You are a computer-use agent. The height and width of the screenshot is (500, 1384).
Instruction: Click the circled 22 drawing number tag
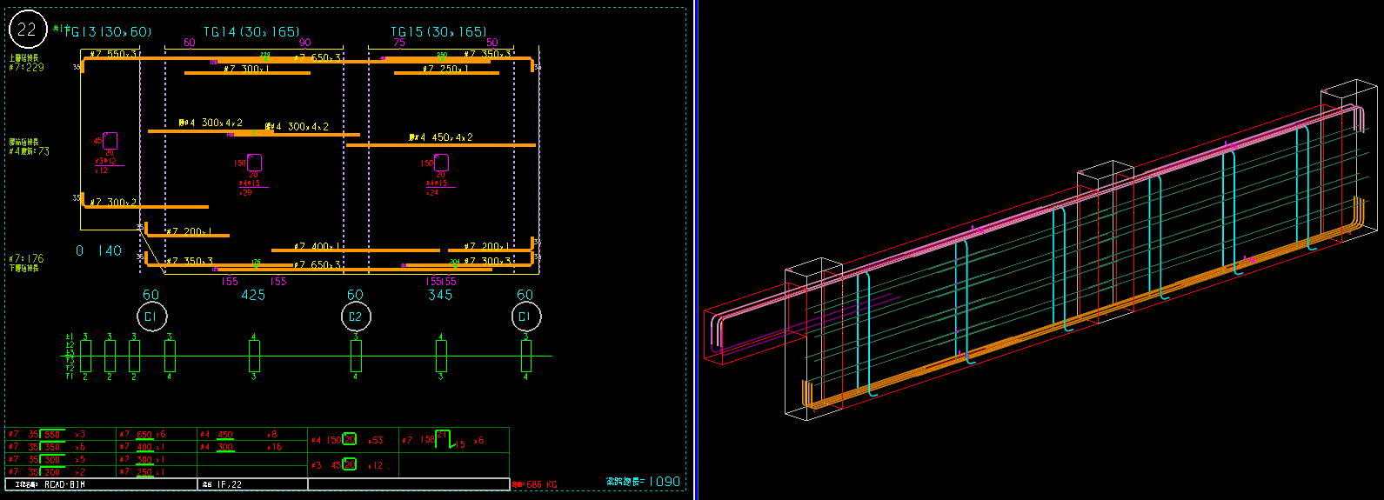coord(27,30)
